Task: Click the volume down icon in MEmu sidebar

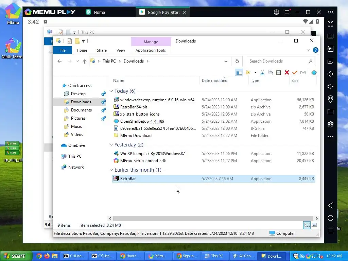Action: [x=330, y=87]
